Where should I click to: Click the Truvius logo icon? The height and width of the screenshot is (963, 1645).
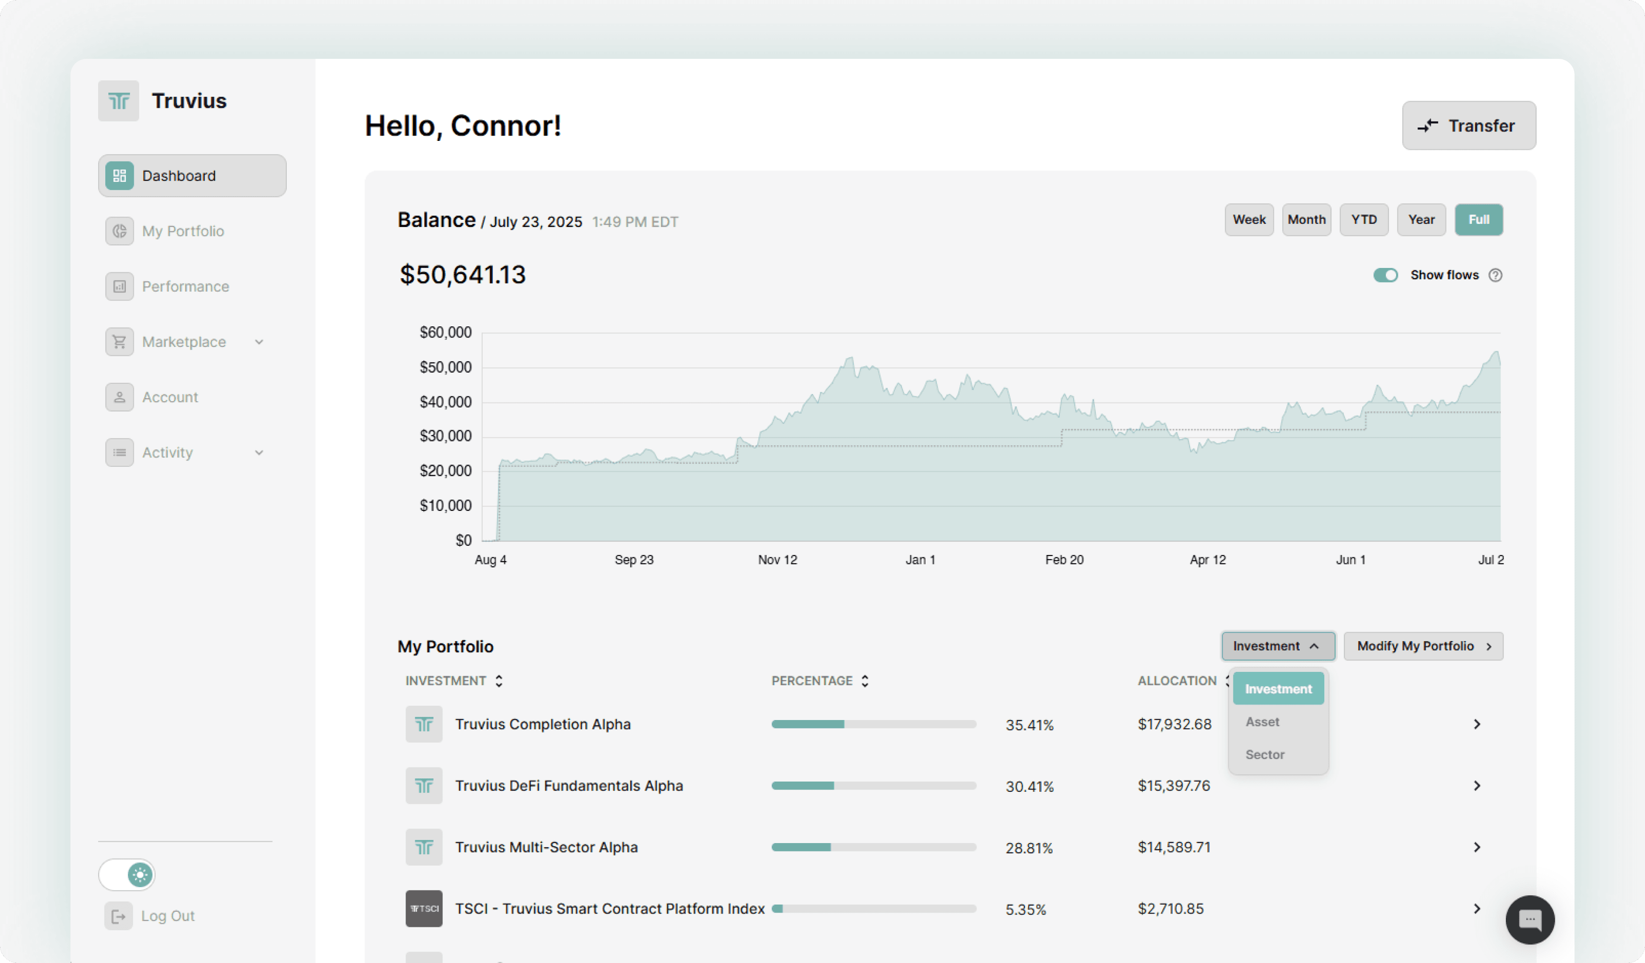click(x=118, y=101)
